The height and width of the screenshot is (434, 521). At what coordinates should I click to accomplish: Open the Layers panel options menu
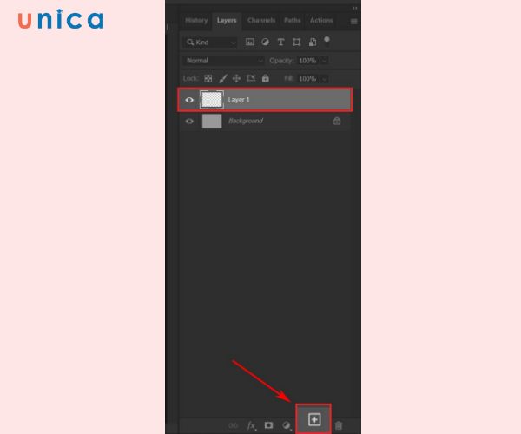coord(354,22)
